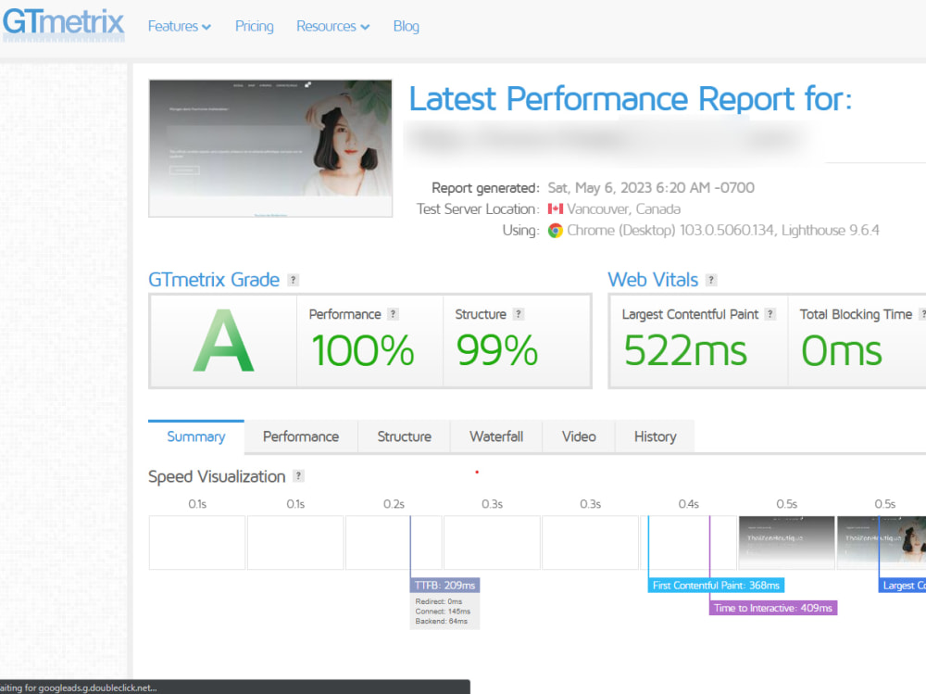Click the Largest Contentful Paint help icon
The image size is (926, 694).
point(770,314)
